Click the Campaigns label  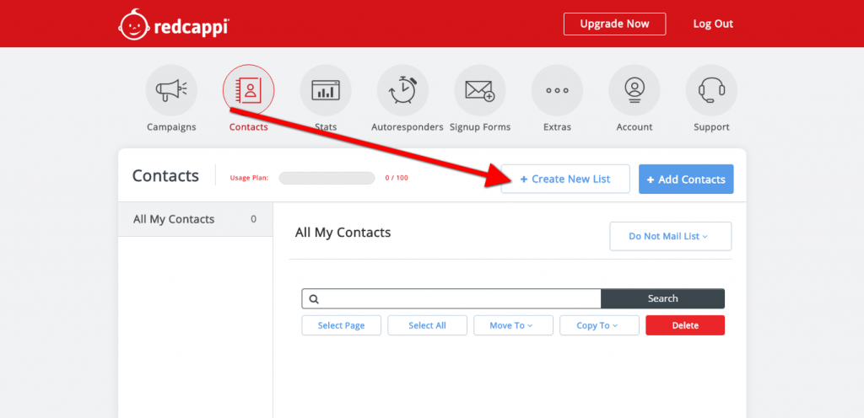click(171, 127)
